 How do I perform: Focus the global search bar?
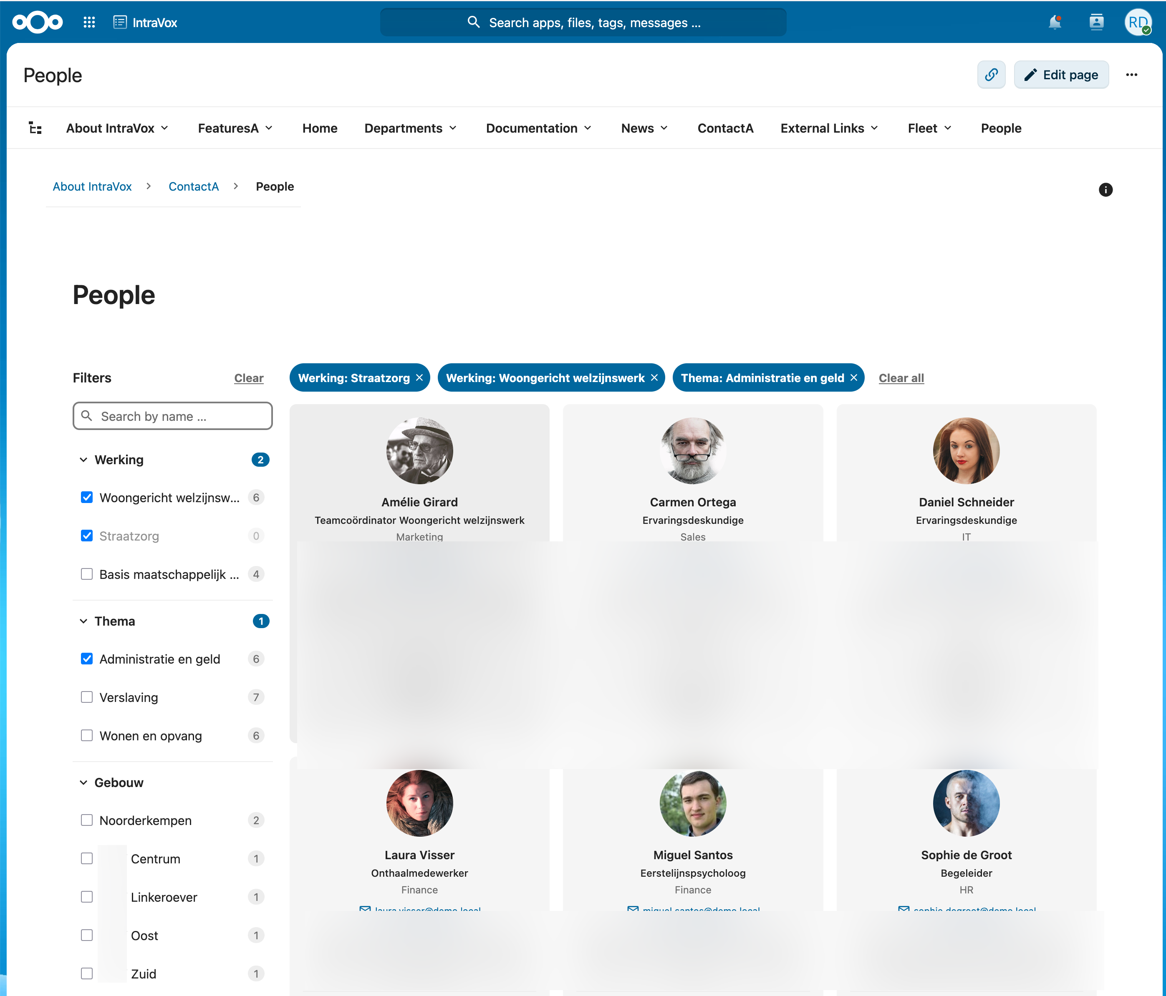583,23
